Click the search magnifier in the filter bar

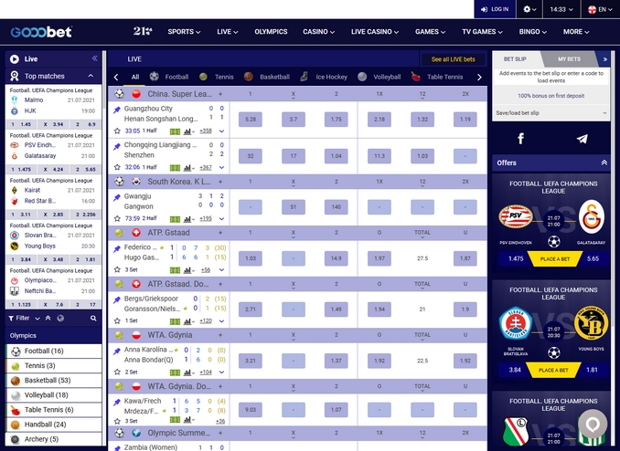pos(93,318)
